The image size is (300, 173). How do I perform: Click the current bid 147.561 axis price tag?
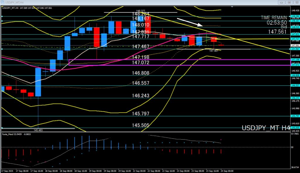[x=294, y=46]
